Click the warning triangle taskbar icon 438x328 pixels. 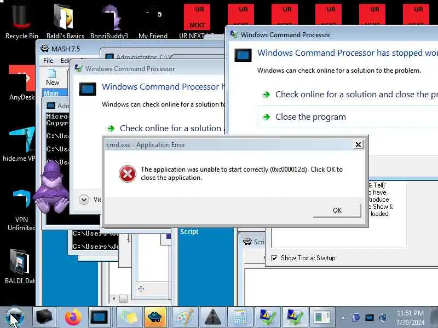[x=212, y=317]
